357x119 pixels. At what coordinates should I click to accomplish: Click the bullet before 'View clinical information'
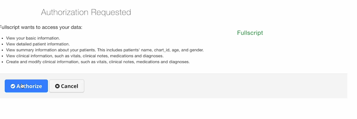coord(2,56)
